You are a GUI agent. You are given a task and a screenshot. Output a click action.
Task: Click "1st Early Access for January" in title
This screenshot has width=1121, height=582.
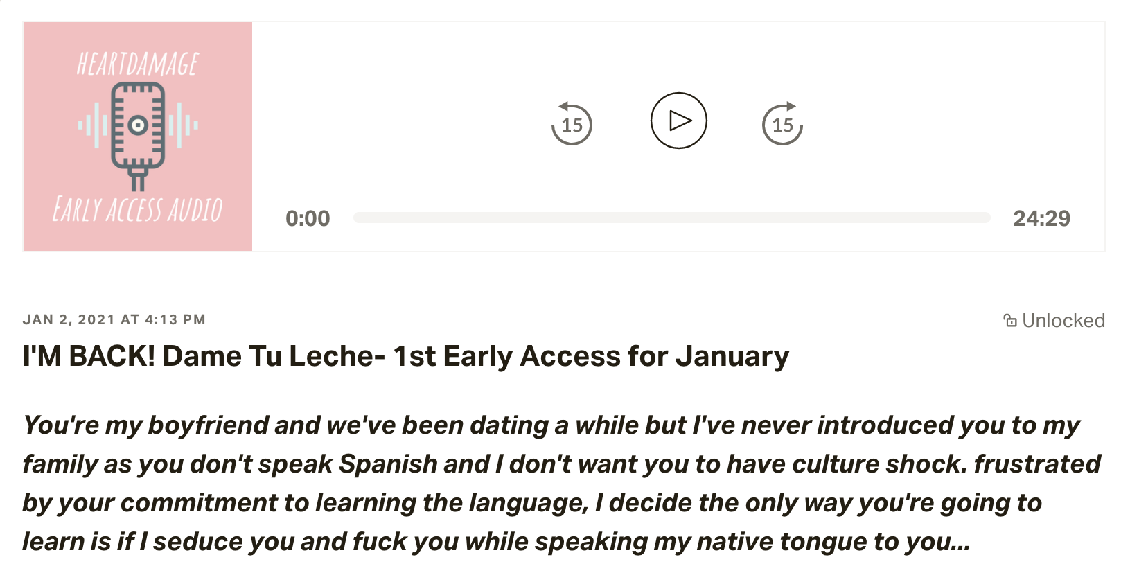pyautogui.click(x=591, y=356)
